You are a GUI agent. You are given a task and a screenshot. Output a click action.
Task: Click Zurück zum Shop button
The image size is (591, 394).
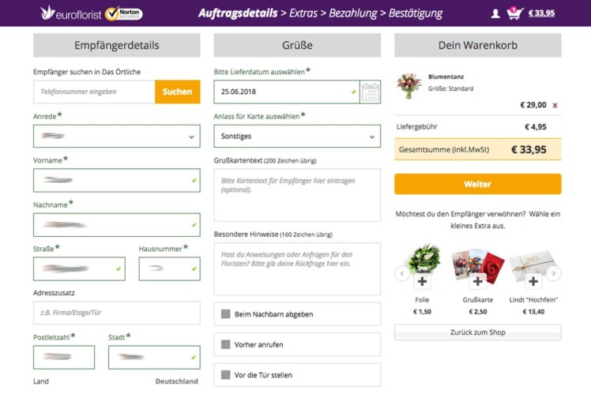[x=477, y=332]
